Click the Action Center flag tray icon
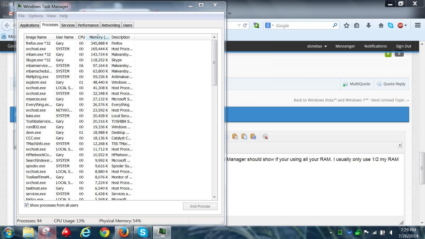 [366, 233]
